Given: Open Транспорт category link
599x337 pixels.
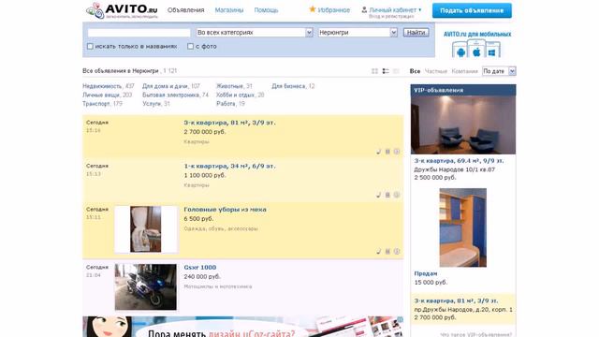Looking at the screenshot, I should (95, 104).
